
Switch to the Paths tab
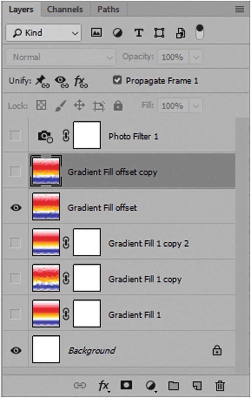(108, 9)
